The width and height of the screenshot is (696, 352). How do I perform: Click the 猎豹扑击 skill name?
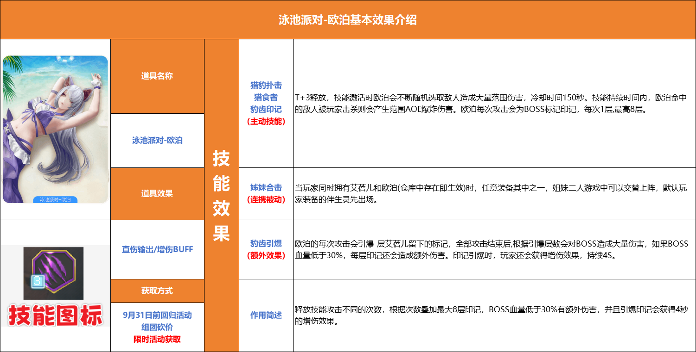point(266,86)
